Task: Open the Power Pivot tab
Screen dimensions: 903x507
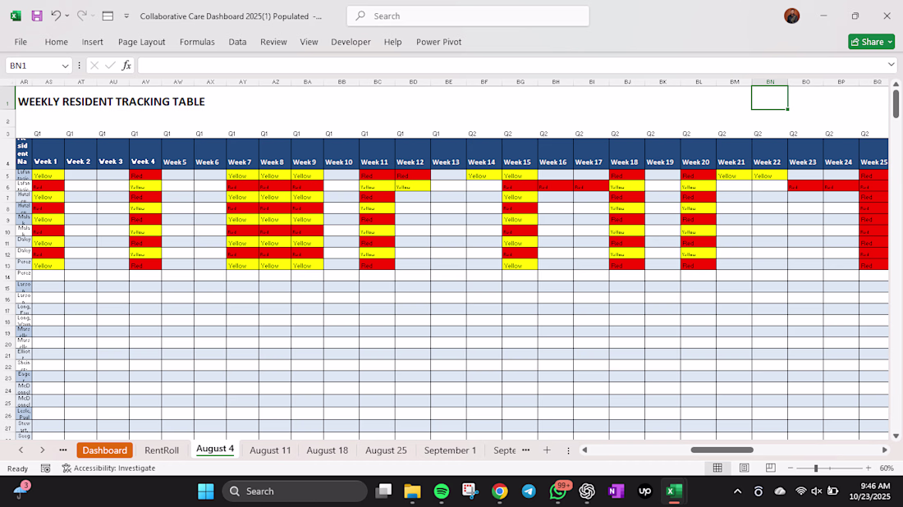Action: coord(439,42)
